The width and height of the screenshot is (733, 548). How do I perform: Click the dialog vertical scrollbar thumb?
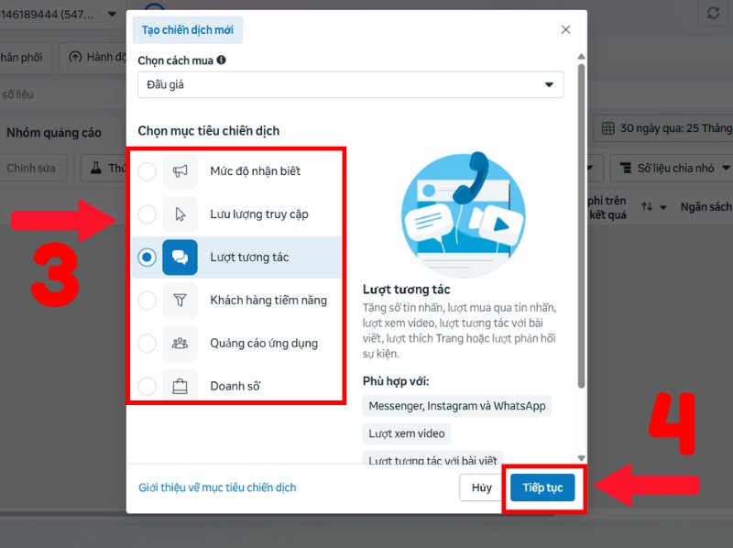[x=581, y=225]
